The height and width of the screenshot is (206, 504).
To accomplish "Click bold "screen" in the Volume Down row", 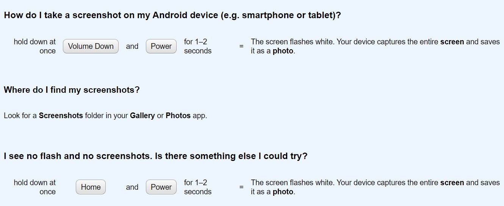I will tap(452, 42).
